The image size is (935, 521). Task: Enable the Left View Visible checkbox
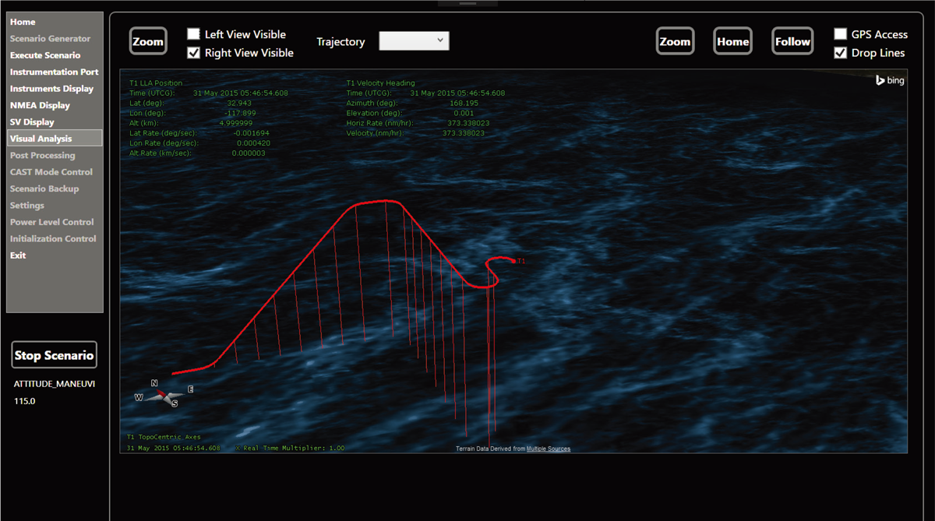[194, 34]
